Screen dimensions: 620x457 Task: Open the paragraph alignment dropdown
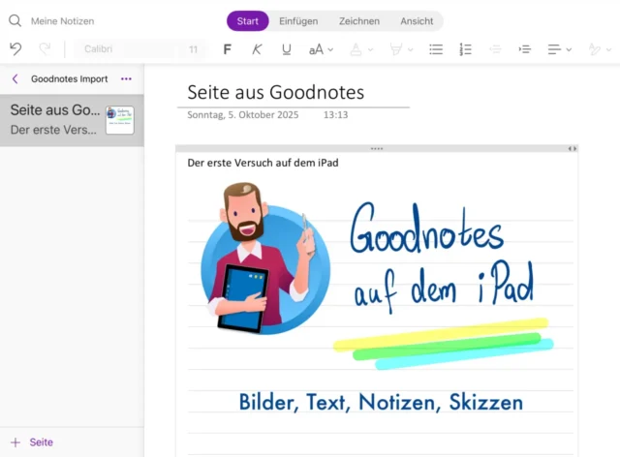(558, 48)
